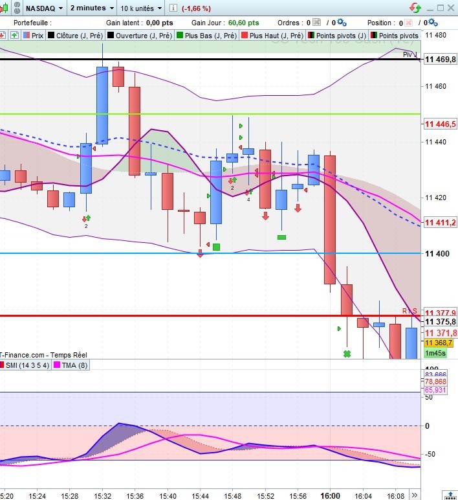Click the 15:44 time axis label
Image resolution: width=458 pixels, height=500 pixels.
pos(201,496)
